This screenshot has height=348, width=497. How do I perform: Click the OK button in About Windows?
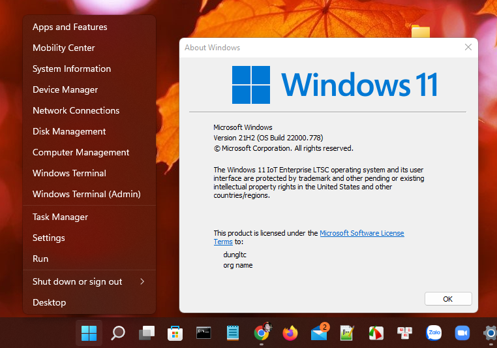pyautogui.click(x=448, y=299)
